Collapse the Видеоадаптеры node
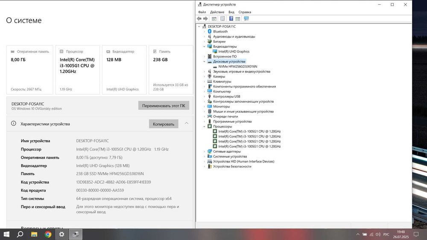The image size is (427, 240). tap(204, 46)
